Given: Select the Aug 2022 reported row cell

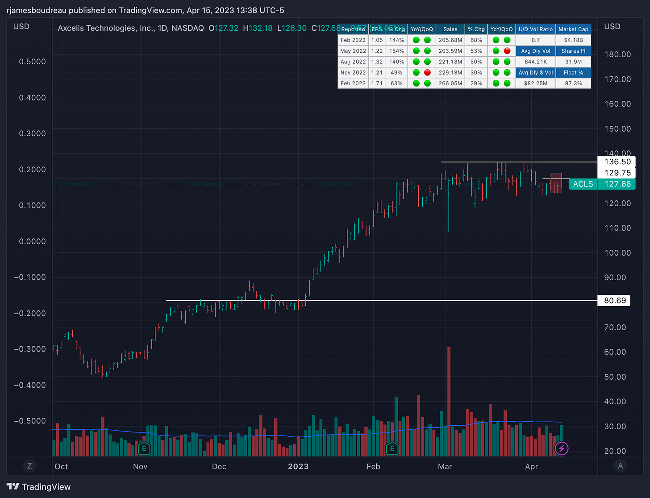Looking at the screenshot, I should [x=353, y=62].
